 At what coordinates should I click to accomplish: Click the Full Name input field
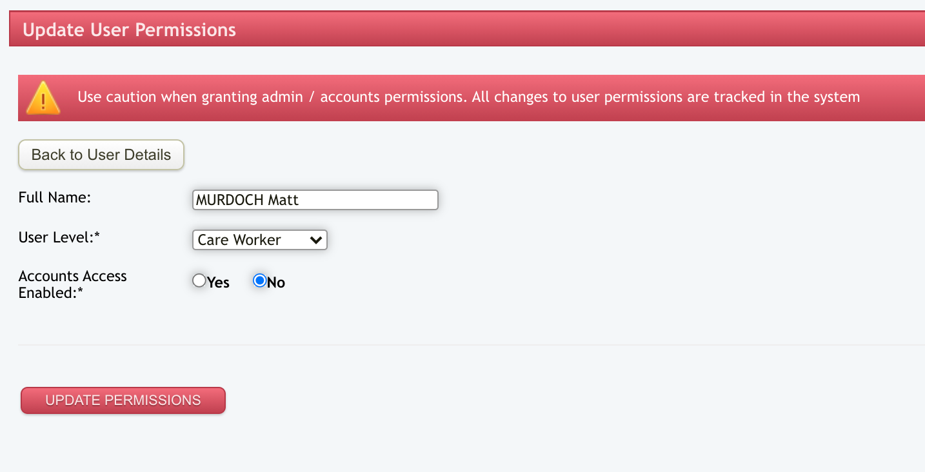point(315,200)
